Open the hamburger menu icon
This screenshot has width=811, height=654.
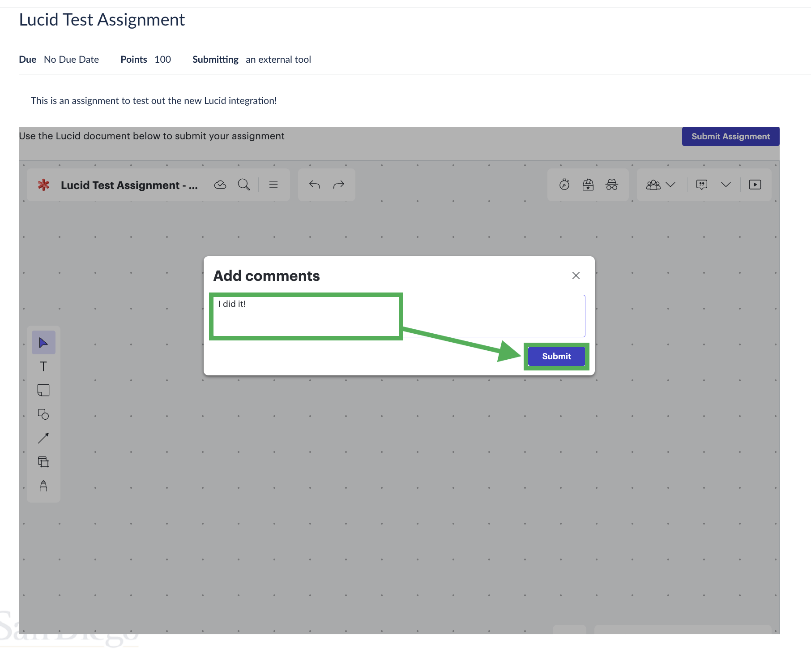[273, 185]
